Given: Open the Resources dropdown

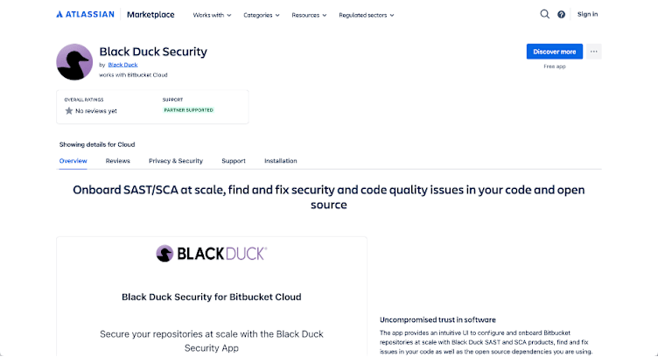Looking at the screenshot, I should click(x=309, y=15).
